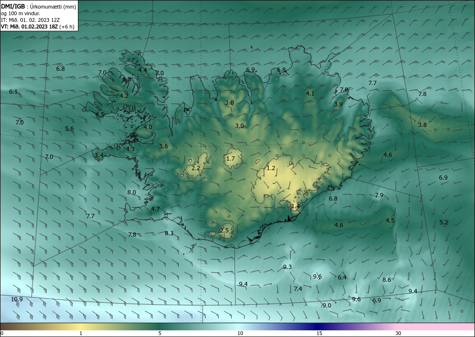Click the 4.4 value in the northern Westfjords
The width and height of the screenshot is (475, 337).
coord(142,70)
